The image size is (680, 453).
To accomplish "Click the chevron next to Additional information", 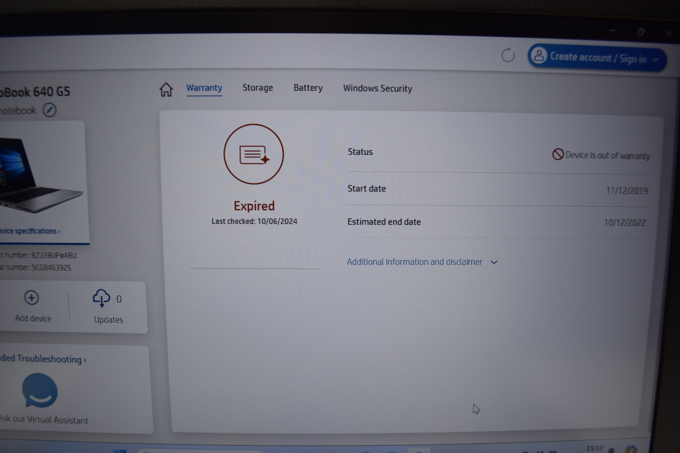I will [x=494, y=262].
